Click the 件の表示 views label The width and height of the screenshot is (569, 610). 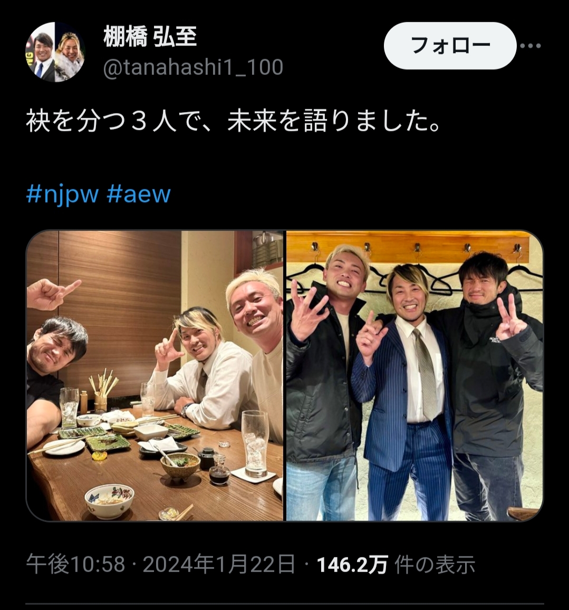pyautogui.click(x=435, y=565)
